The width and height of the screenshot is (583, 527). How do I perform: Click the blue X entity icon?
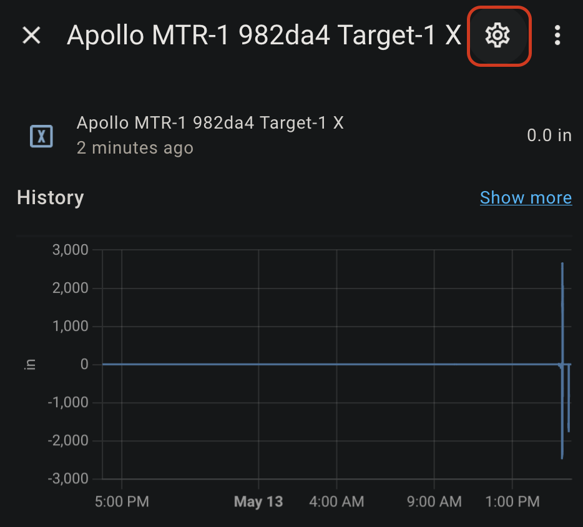[41, 137]
